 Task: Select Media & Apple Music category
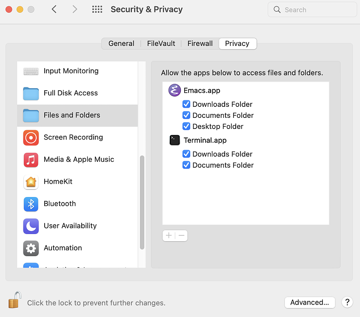pyautogui.click(x=77, y=160)
